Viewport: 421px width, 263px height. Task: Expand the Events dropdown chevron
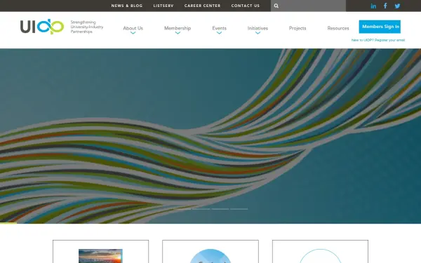(x=219, y=33)
